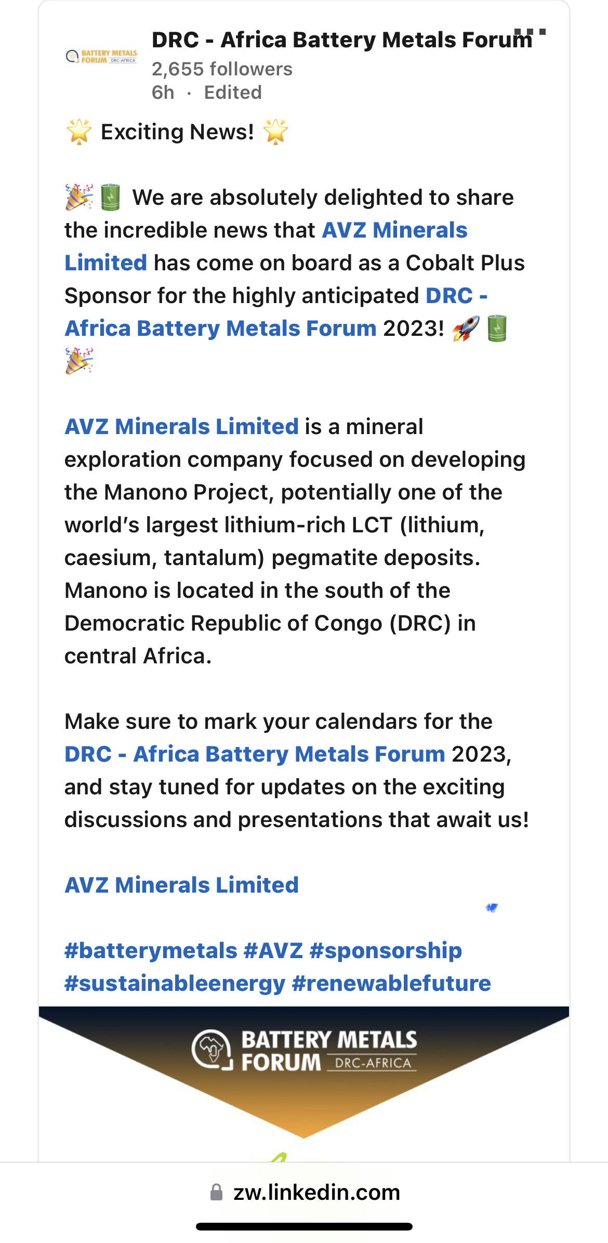
Task: Open AVZ Minerals Limited link starting second paragraph
Action: tap(181, 427)
